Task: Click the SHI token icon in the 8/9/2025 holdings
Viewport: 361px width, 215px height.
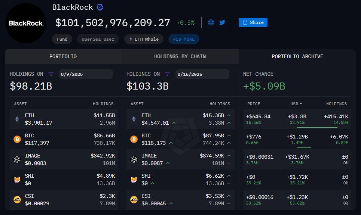Action: click(17, 180)
